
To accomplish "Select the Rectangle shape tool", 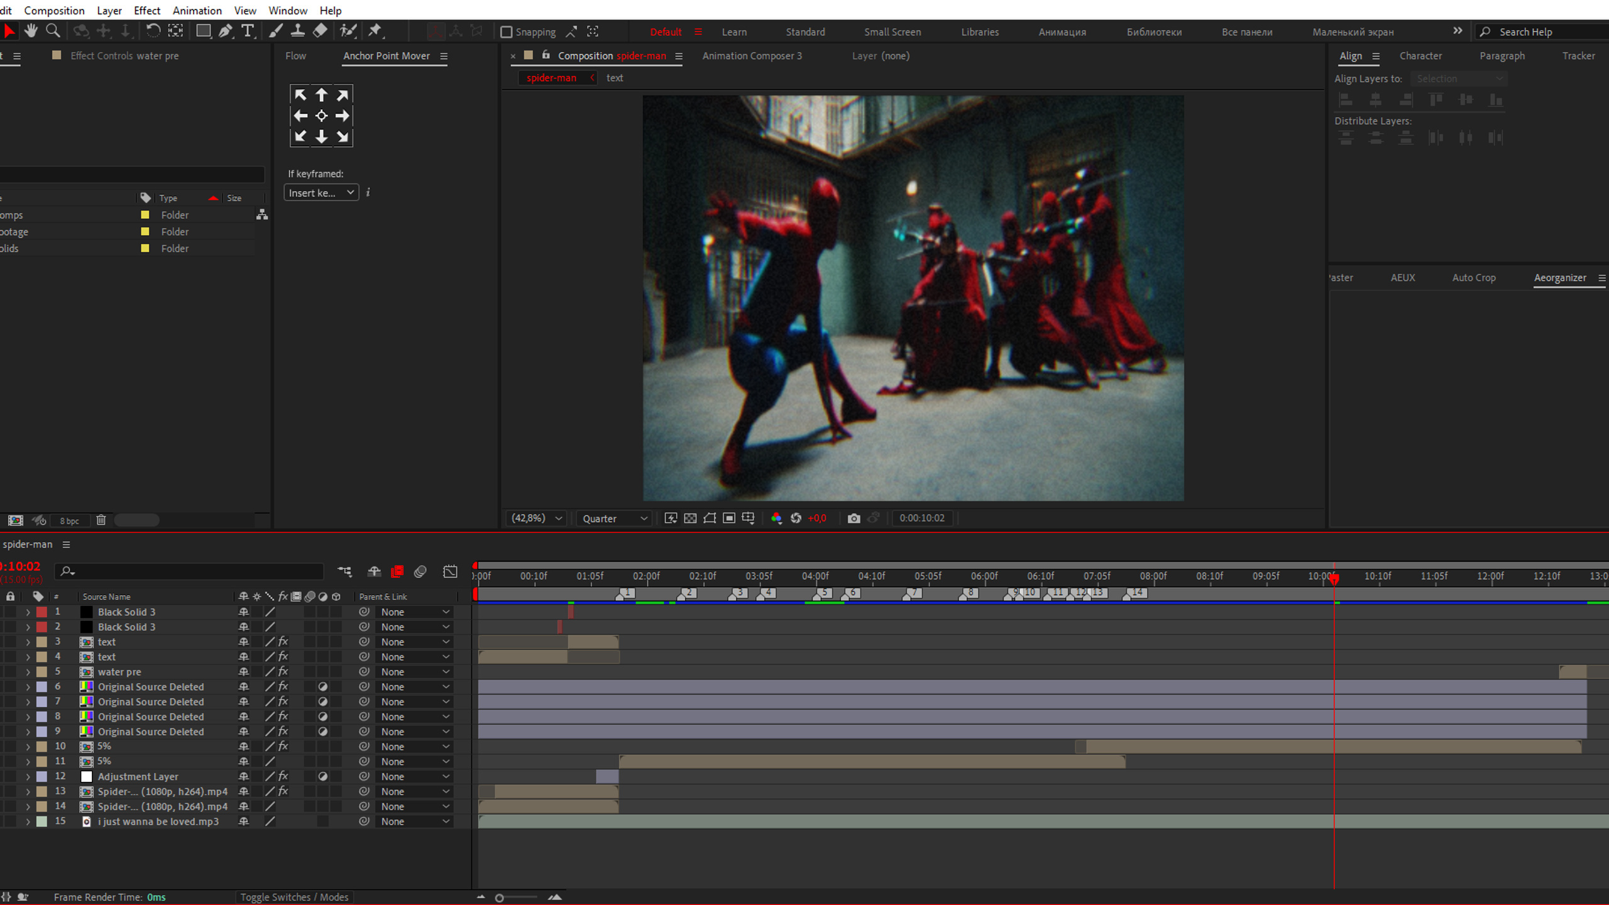I will (203, 30).
